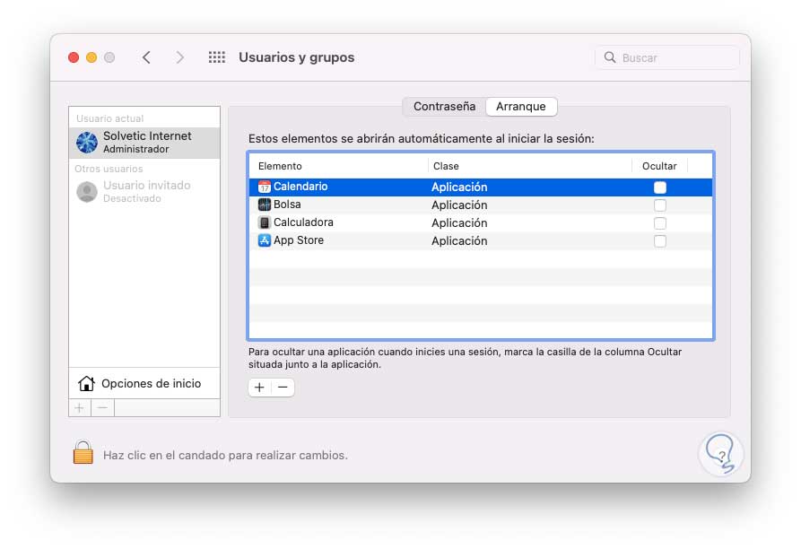Select the Calculadora row text

coord(303,222)
